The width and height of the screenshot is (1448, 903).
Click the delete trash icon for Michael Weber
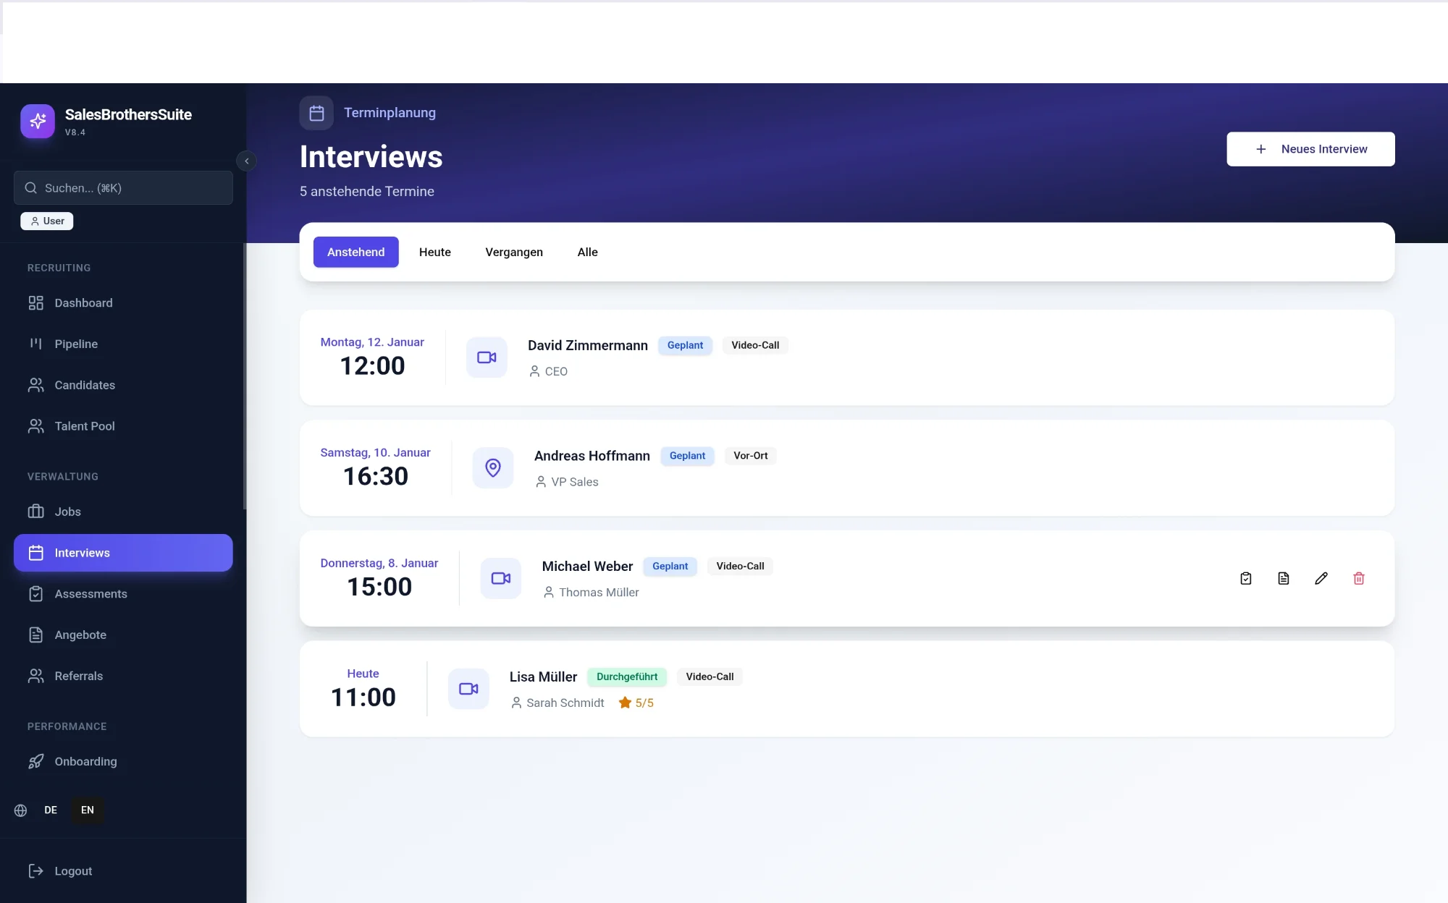point(1358,578)
